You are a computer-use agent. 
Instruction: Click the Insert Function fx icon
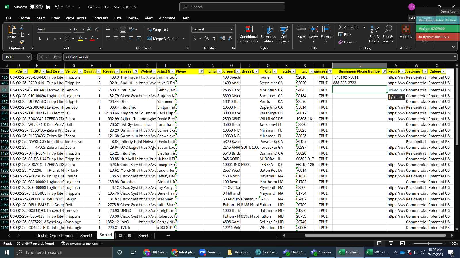(55, 57)
